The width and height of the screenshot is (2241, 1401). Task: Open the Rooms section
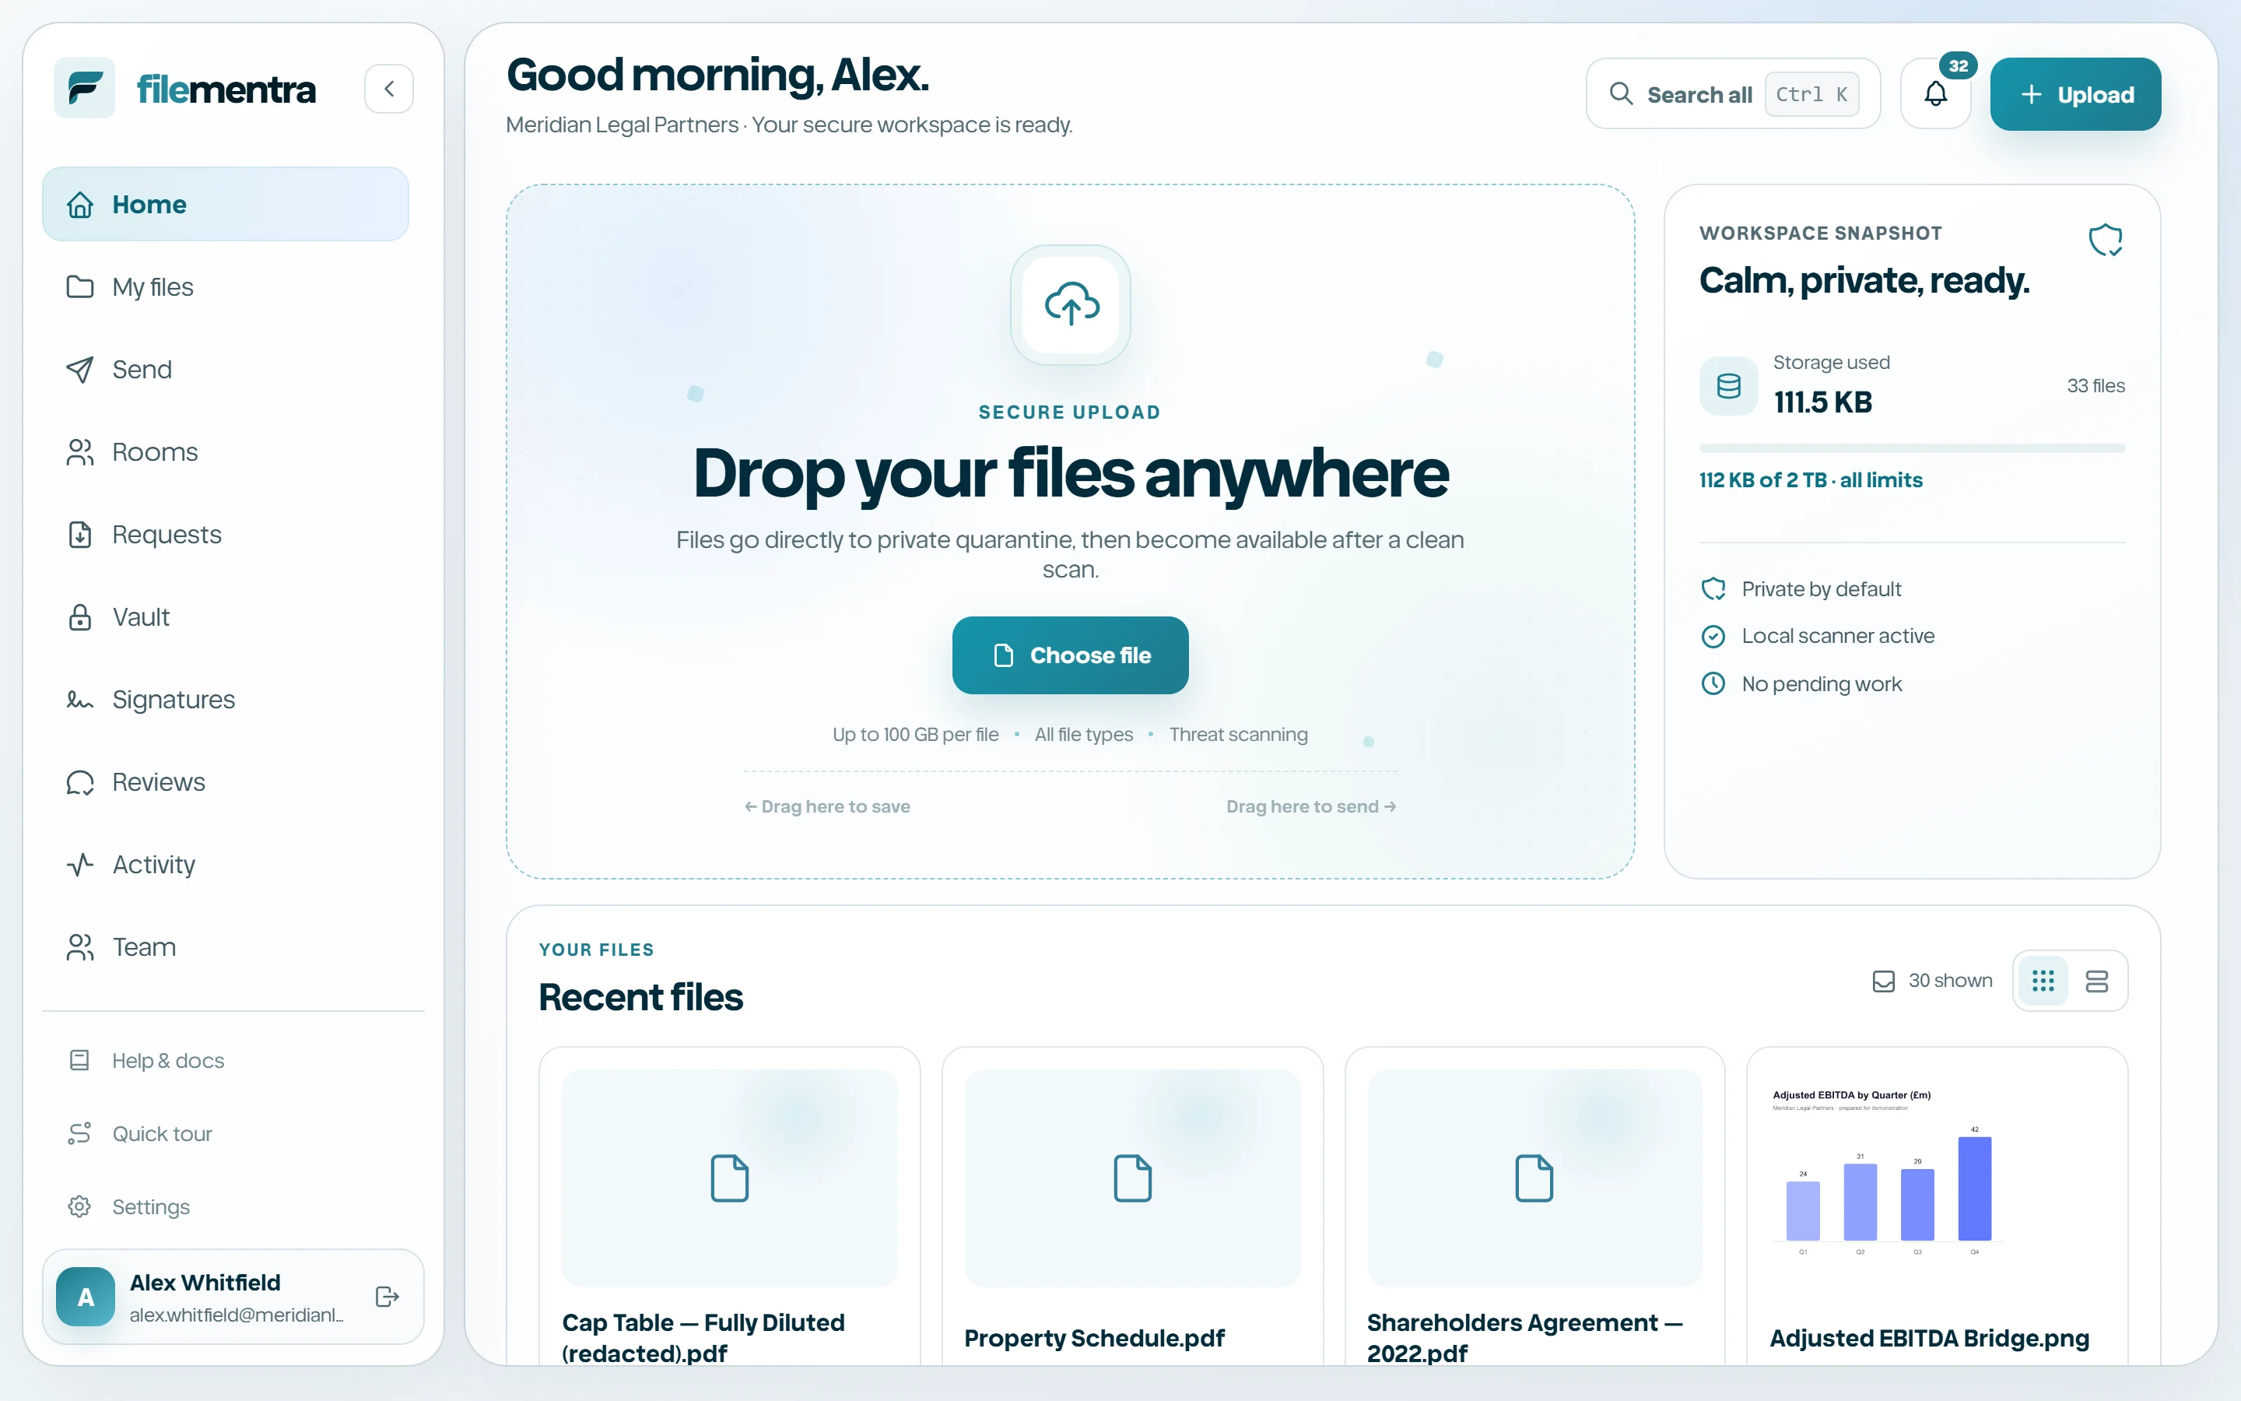click(225, 452)
